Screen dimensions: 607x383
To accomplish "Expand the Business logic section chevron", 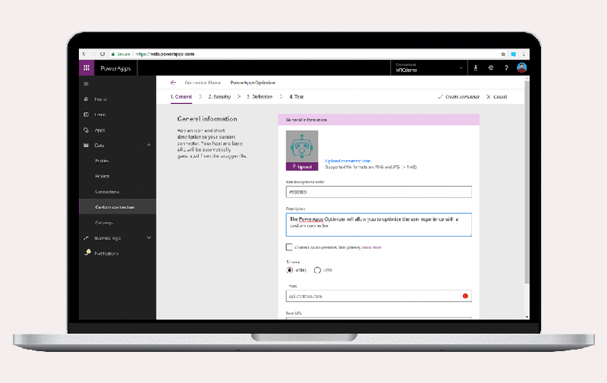I will (x=149, y=238).
